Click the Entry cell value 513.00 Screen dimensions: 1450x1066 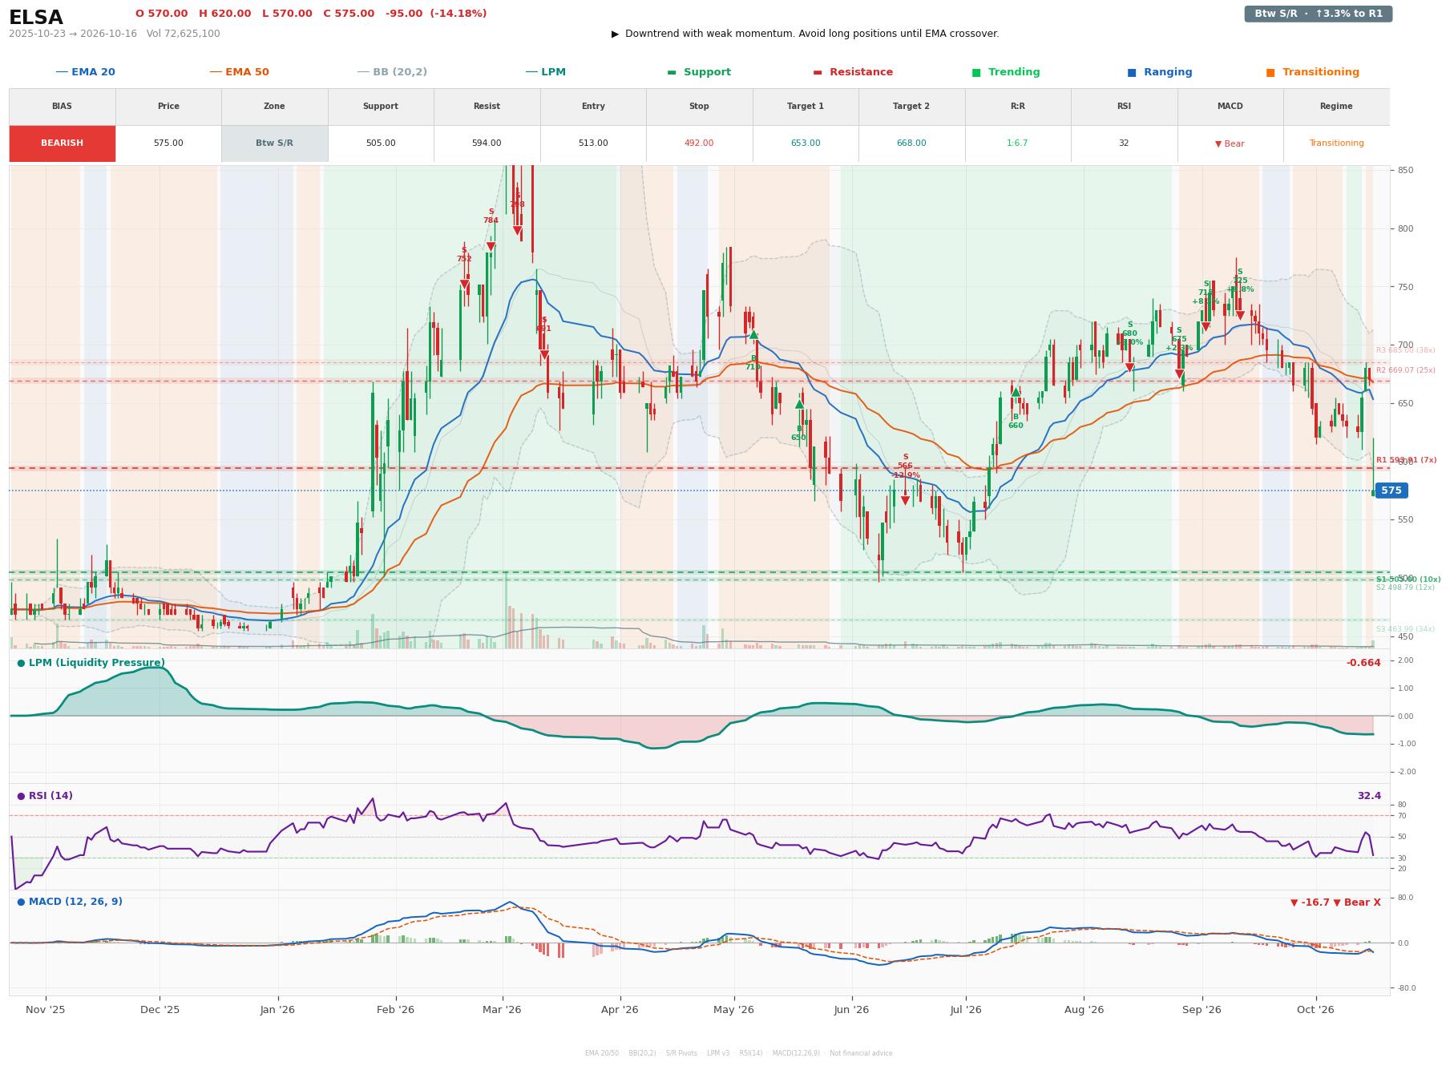593,143
